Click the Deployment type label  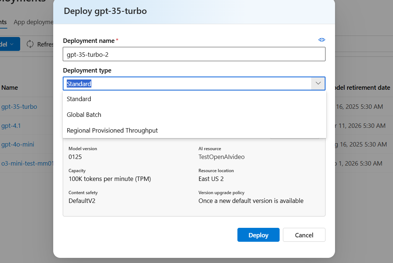[x=87, y=70]
